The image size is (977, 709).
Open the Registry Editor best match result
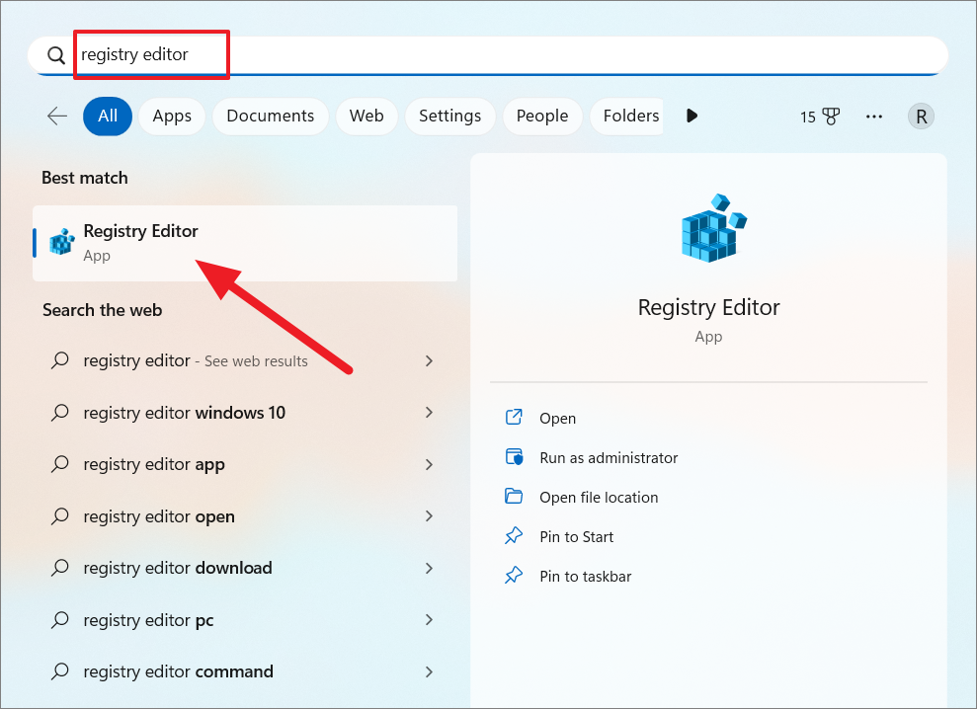tap(245, 243)
